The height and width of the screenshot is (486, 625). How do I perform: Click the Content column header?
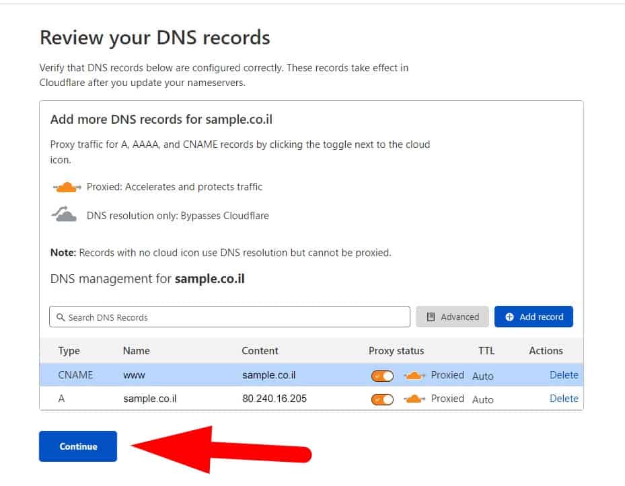point(260,351)
